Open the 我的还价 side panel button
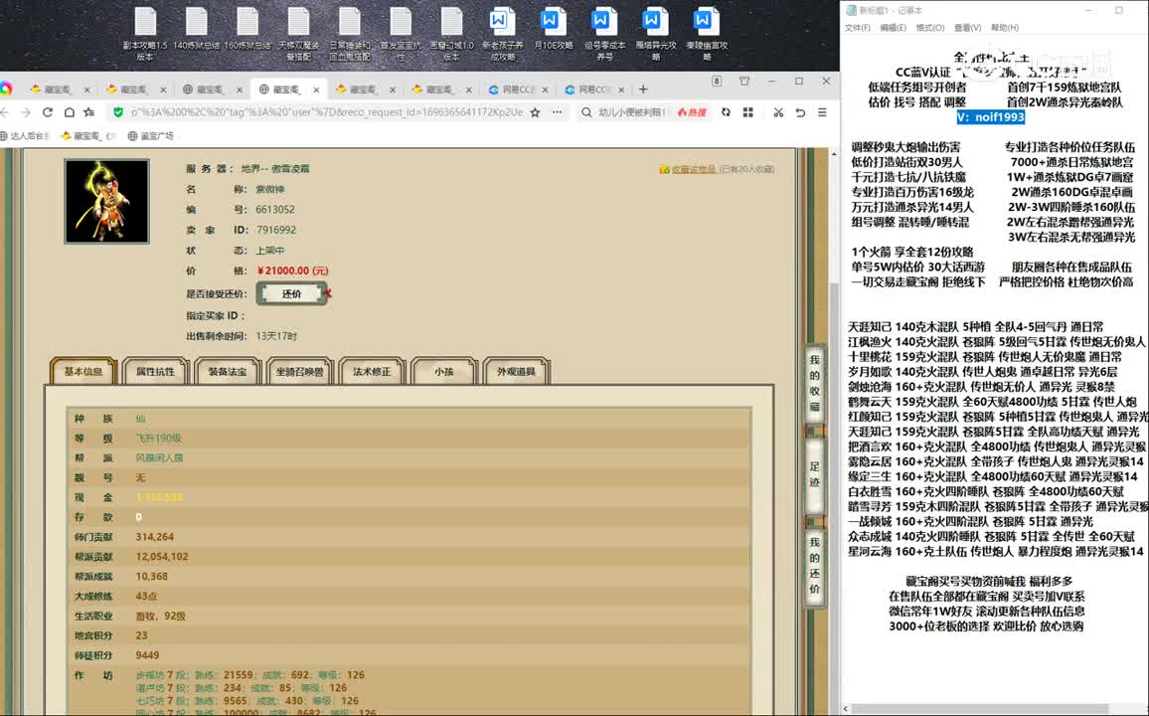Screen dimensions: 1149x716 [x=814, y=565]
